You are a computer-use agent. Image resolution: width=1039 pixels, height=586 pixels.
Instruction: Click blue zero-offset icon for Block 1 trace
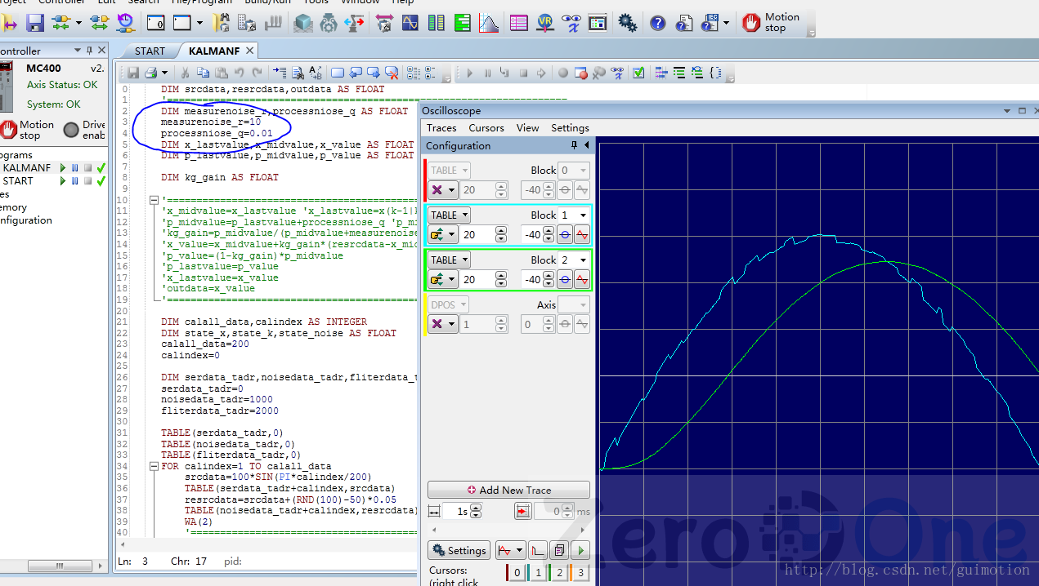point(565,235)
